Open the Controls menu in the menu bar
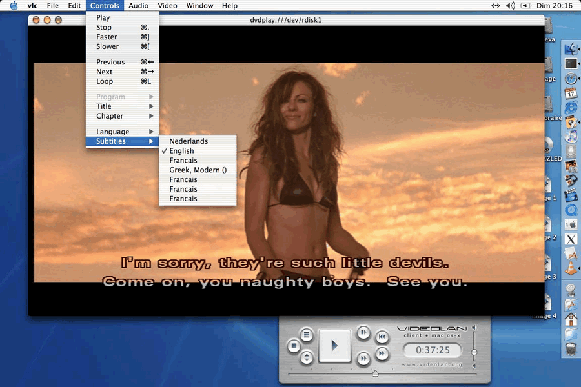 pos(105,6)
